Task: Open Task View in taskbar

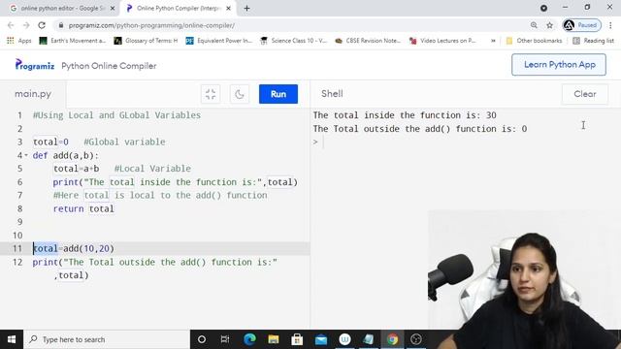Action: coord(225,339)
